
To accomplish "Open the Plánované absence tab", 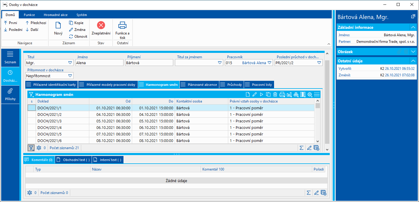I will point(199,85).
